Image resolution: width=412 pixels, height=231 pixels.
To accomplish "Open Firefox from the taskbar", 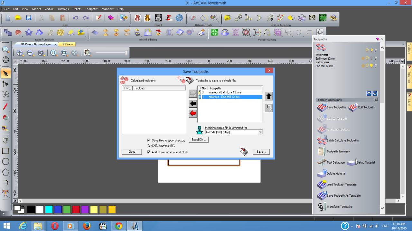I will (87, 226).
